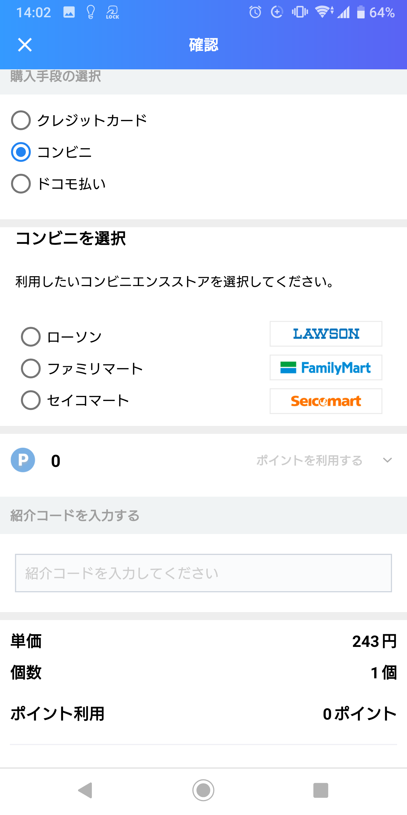The height and width of the screenshot is (815, 407).
Task: Tap Android recent apps square button
Action: [321, 790]
